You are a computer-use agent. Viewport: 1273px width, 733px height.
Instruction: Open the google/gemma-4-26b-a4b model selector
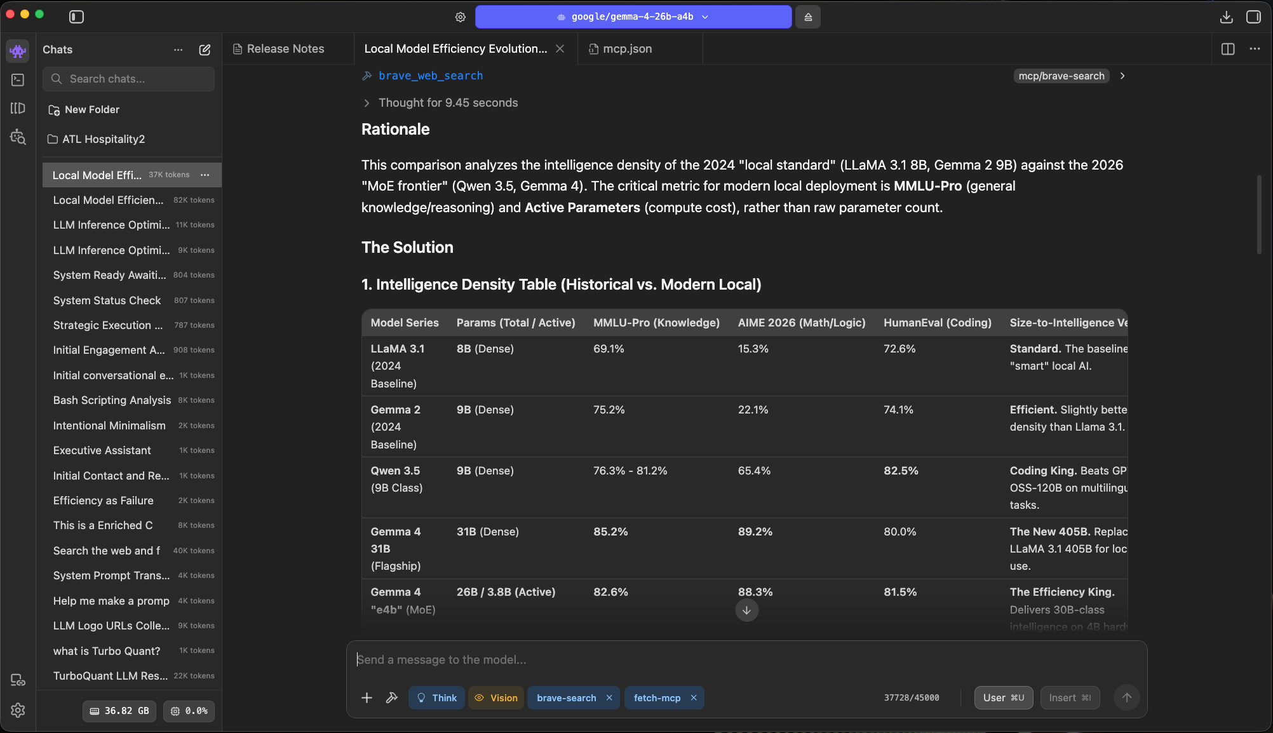(x=633, y=17)
